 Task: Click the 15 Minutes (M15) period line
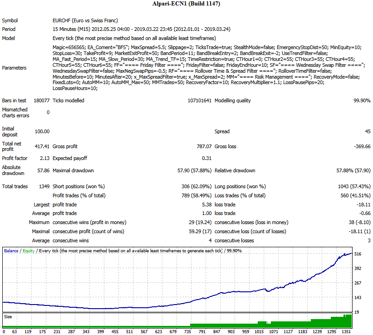pyautogui.click(x=141, y=29)
